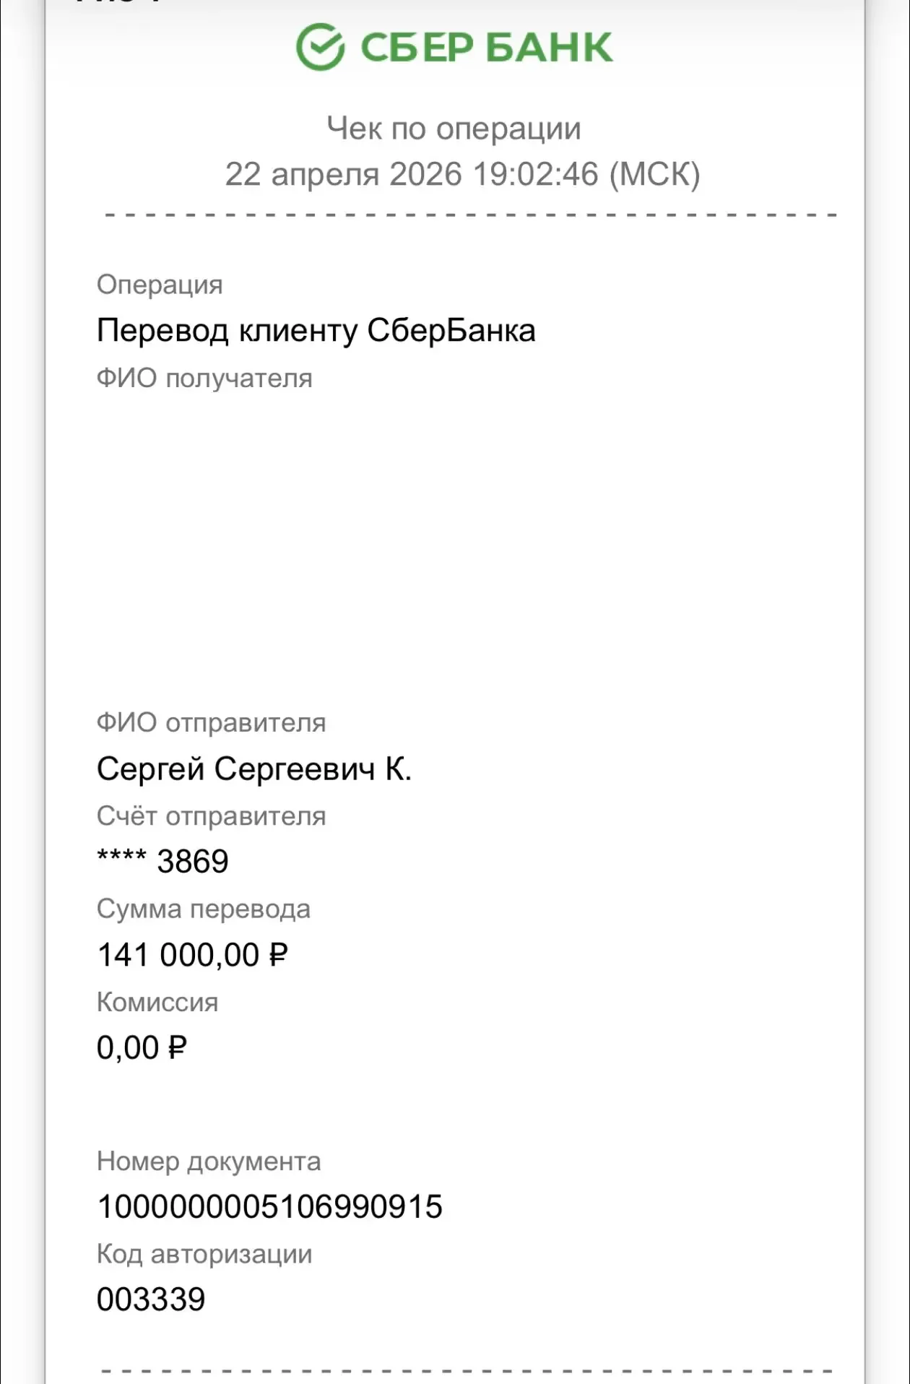The height and width of the screenshot is (1384, 910).
Task: Select the account number ending 3869
Action: click(x=162, y=861)
